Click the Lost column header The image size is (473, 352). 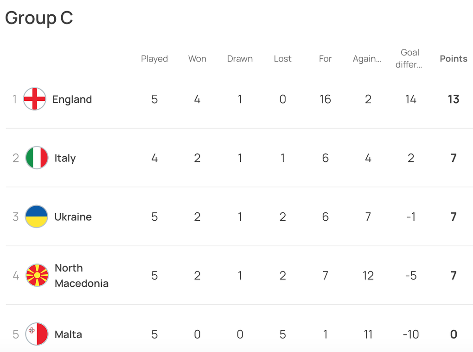(x=283, y=59)
